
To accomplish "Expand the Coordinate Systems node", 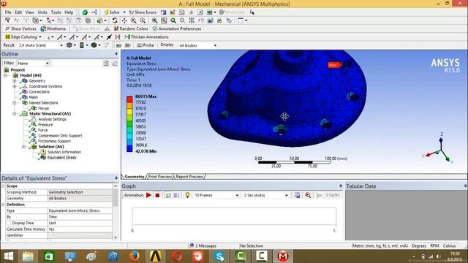I will coord(15,86).
